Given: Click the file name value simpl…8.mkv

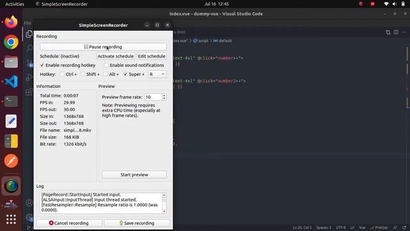Looking at the screenshot, I should pyautogui.click(x=78, y=130).
